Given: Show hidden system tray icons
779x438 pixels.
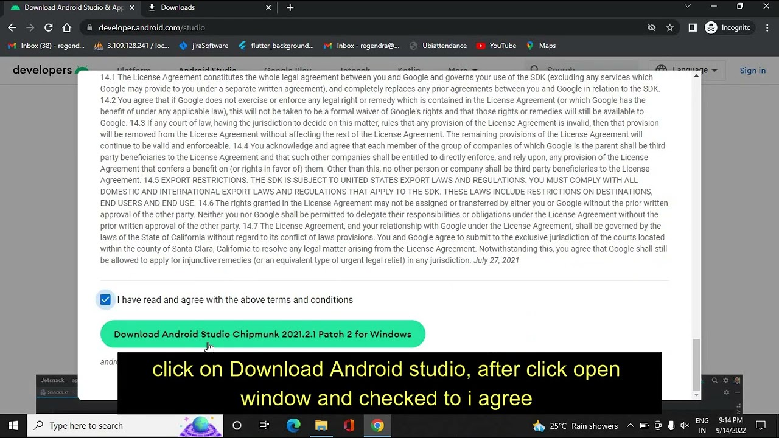Looking at the screenshot, I should point(631,426).
